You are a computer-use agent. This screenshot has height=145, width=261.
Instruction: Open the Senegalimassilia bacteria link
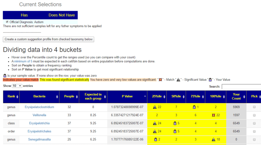click(39, 139)
